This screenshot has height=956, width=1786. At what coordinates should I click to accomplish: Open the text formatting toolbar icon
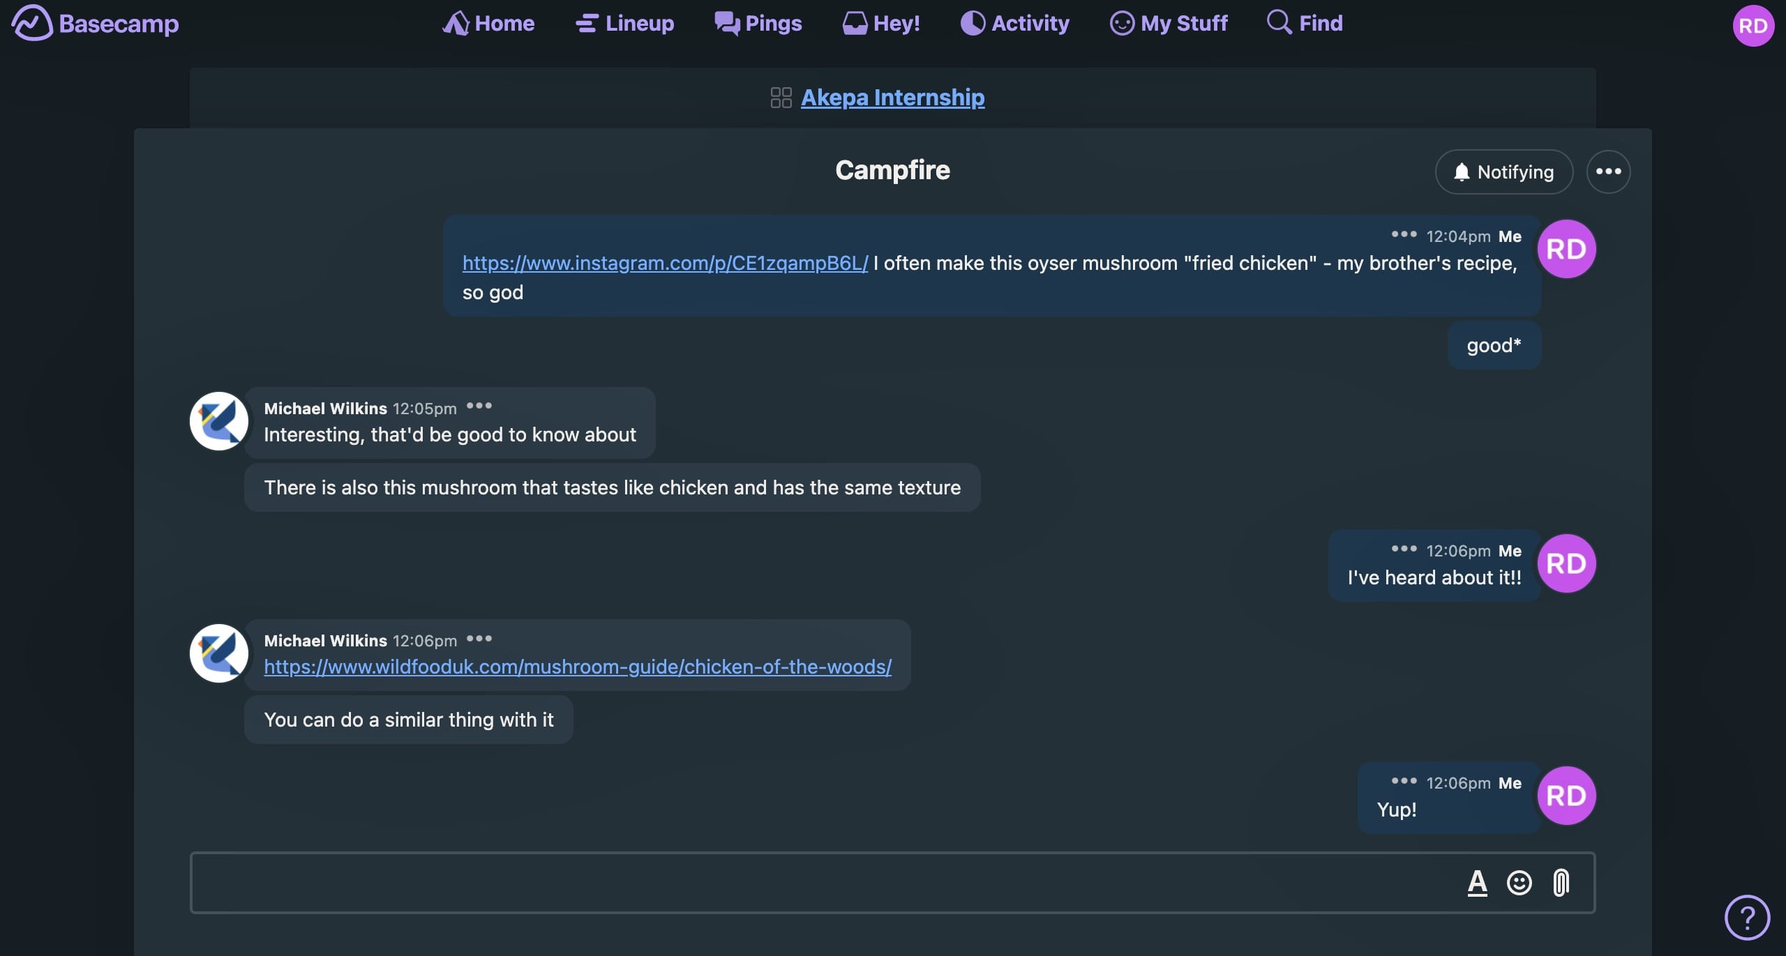[1476, 883]
